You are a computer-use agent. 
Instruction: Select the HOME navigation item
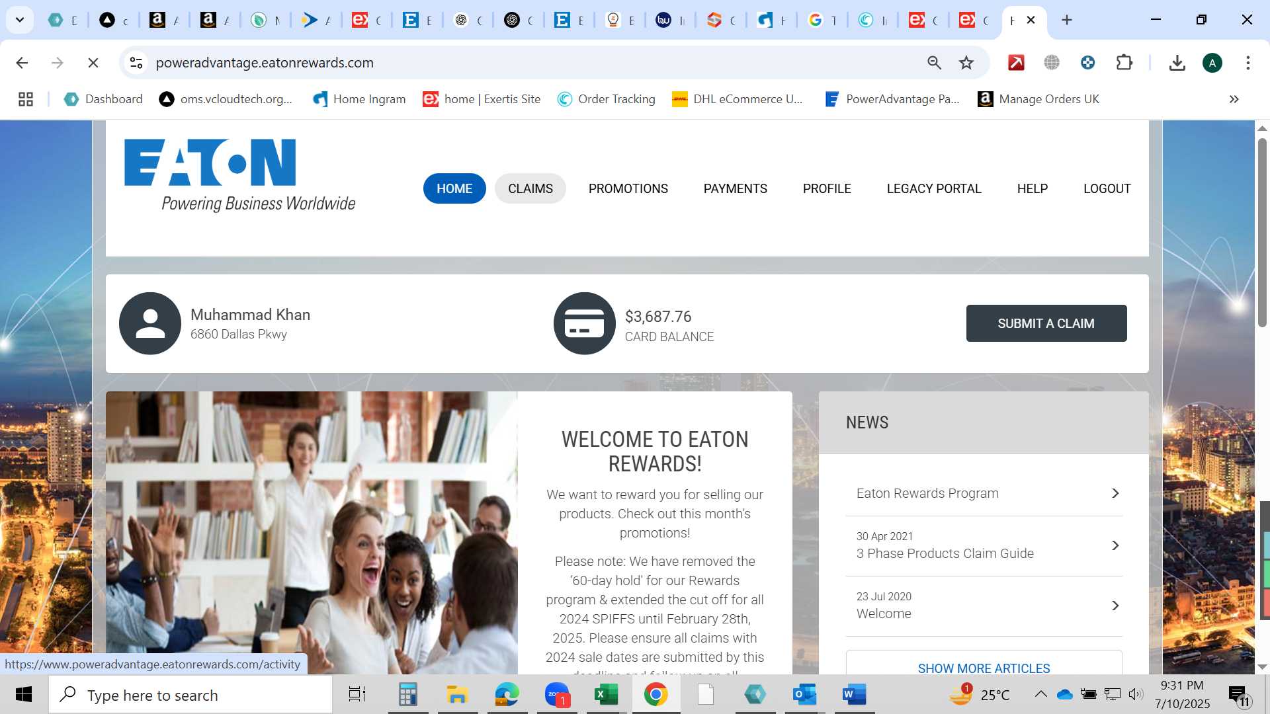click(x=454, y=188)
